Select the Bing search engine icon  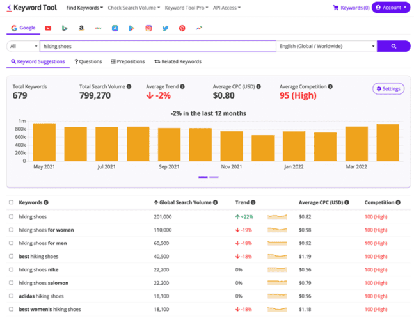(65, 29)
